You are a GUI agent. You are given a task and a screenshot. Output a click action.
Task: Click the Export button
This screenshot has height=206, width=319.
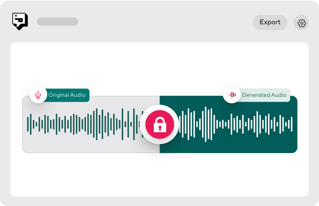point(270,22)
